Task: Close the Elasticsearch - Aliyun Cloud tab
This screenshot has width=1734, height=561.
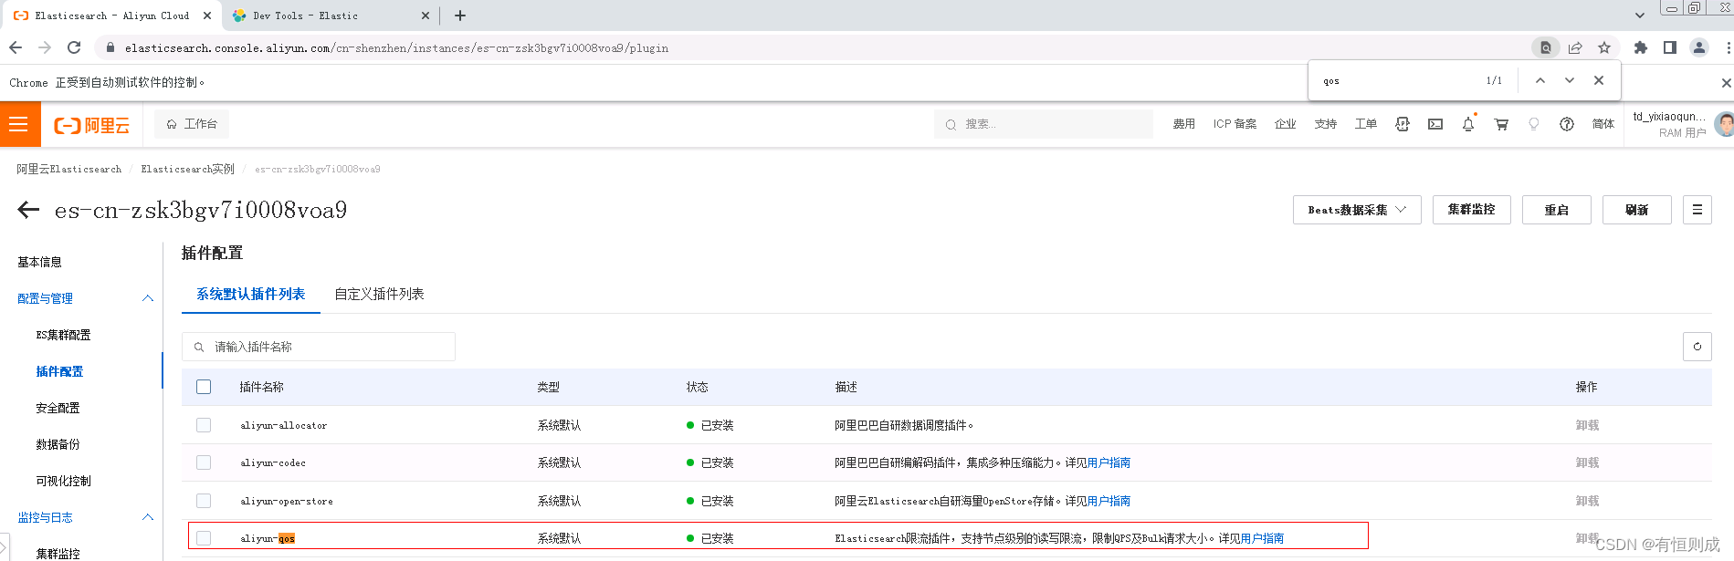Action: tap(207, 16)
